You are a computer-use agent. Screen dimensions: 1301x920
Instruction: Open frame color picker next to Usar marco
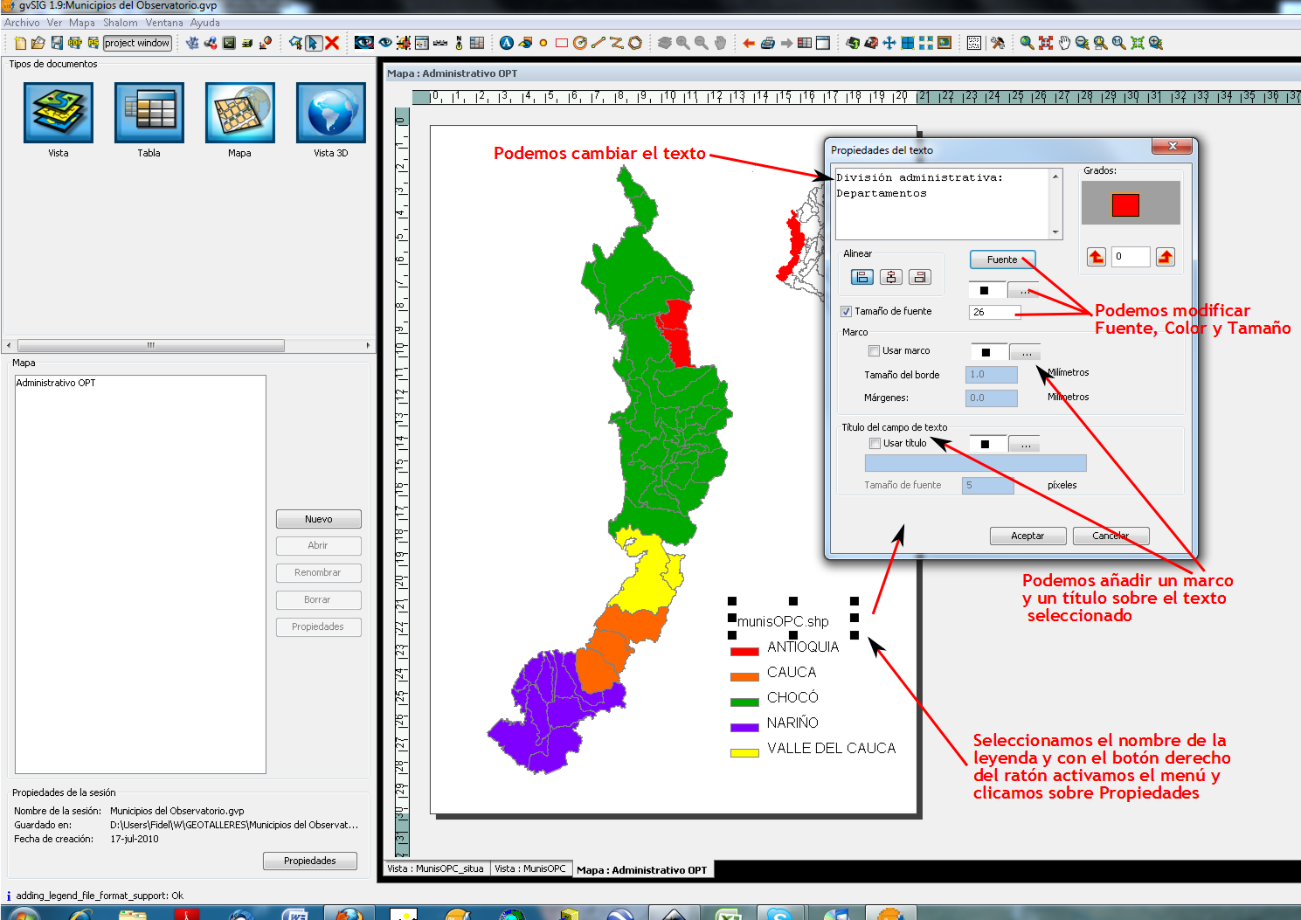(x=1025, y=352)
